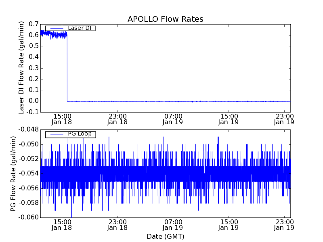Click the "Laser DI Flow Rate (gal/min)" axis label

coord(21,68)
